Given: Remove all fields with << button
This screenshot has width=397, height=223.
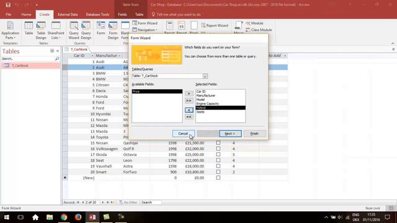Looking at the screenshot, I should point(189,117).
